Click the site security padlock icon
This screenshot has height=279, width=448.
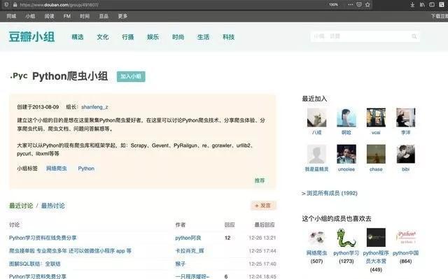click(x=15, y=5)
